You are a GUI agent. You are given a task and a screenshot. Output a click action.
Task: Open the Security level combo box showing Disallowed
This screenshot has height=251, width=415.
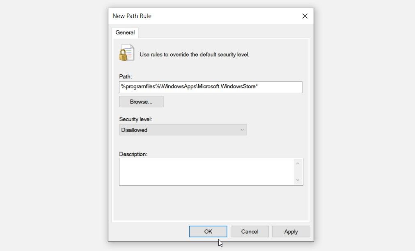(183, 130)
